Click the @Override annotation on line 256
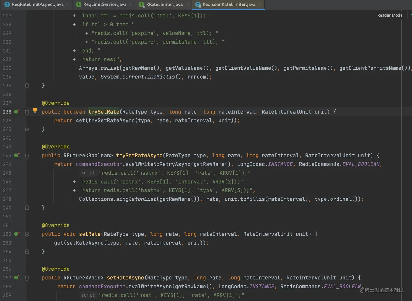Image resolution: width=412 pixels, height=301 pixels. pos(56,269)
